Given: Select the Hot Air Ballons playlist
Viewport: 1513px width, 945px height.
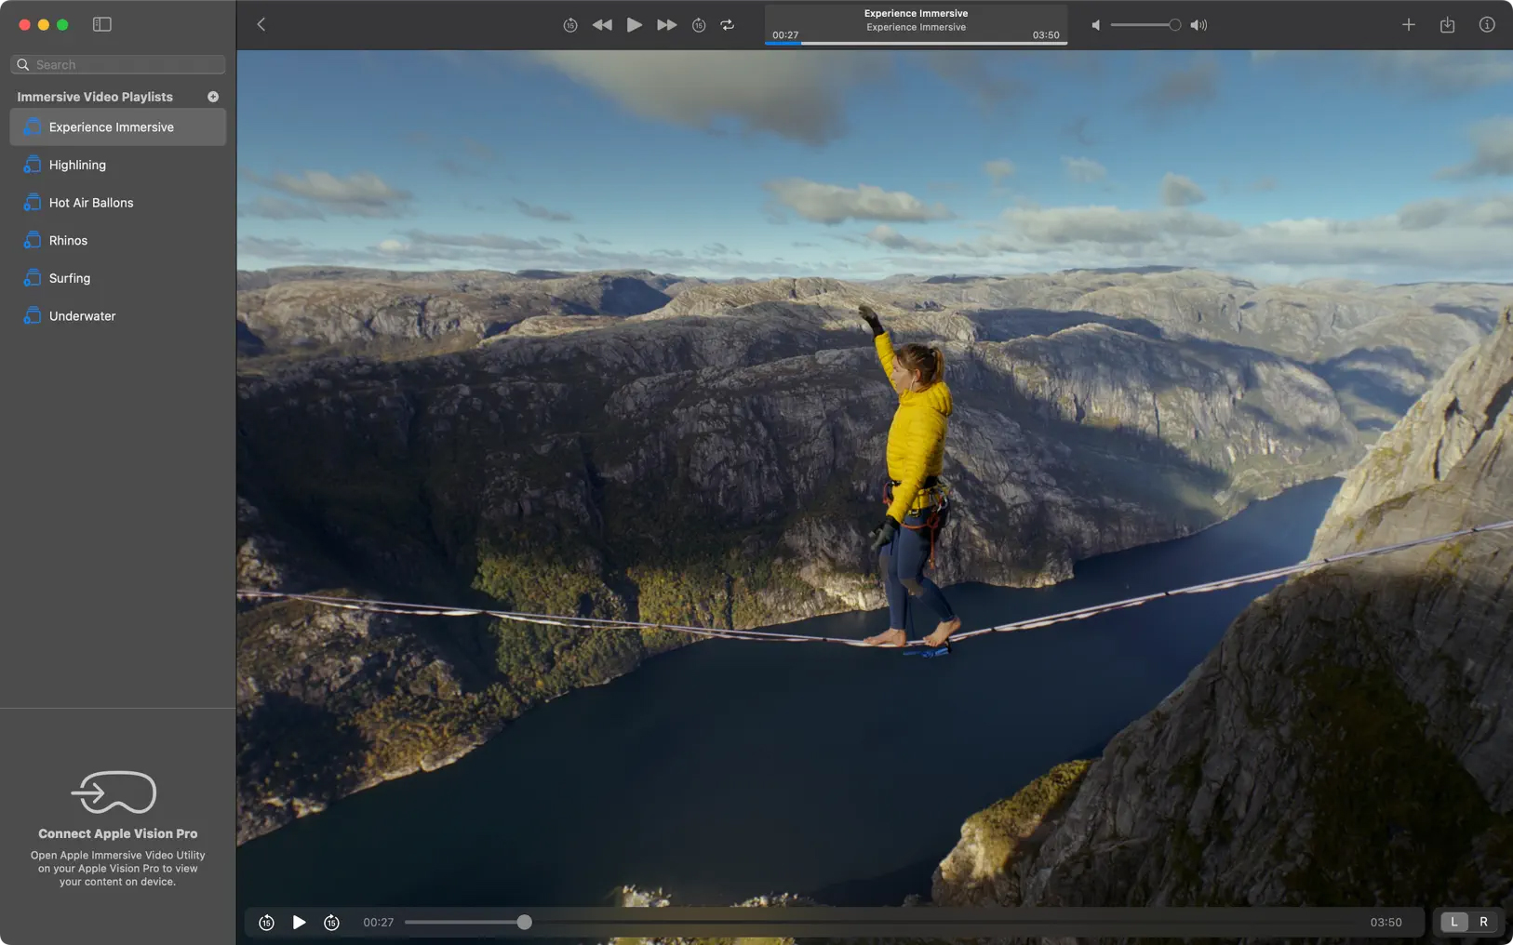Looking at the screenshot, I should [91, 203].
